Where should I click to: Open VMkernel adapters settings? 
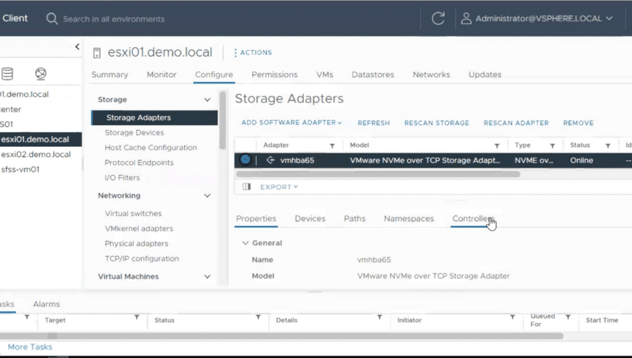139,228
